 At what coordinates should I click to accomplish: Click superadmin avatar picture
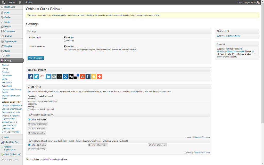258,2
